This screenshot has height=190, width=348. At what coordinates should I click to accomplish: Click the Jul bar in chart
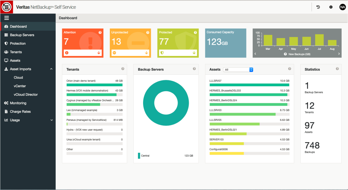pos(319,40)
